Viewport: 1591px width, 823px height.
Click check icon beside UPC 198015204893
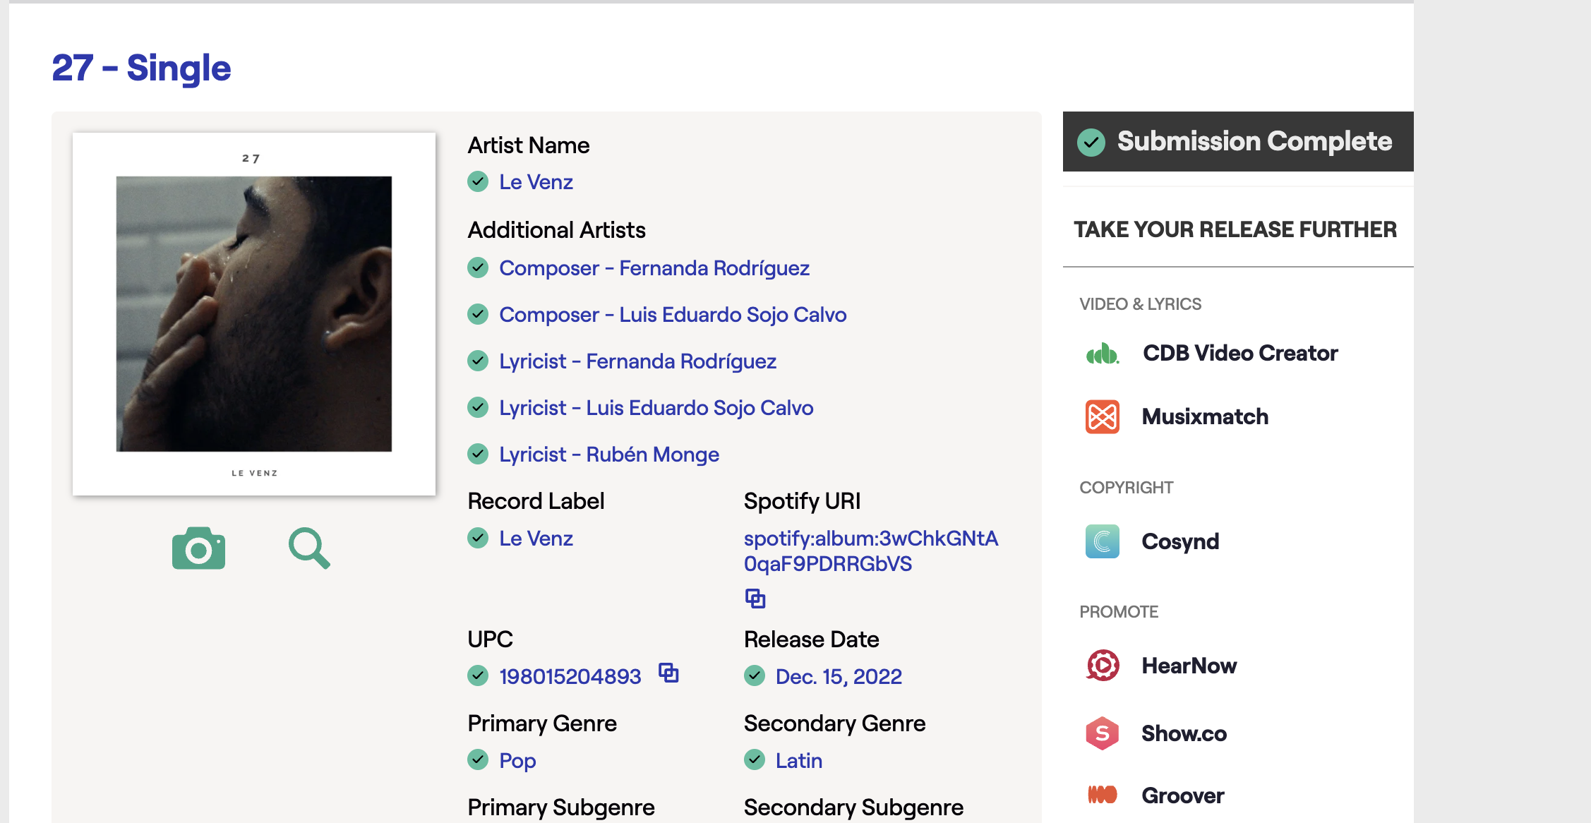(478, 675)
